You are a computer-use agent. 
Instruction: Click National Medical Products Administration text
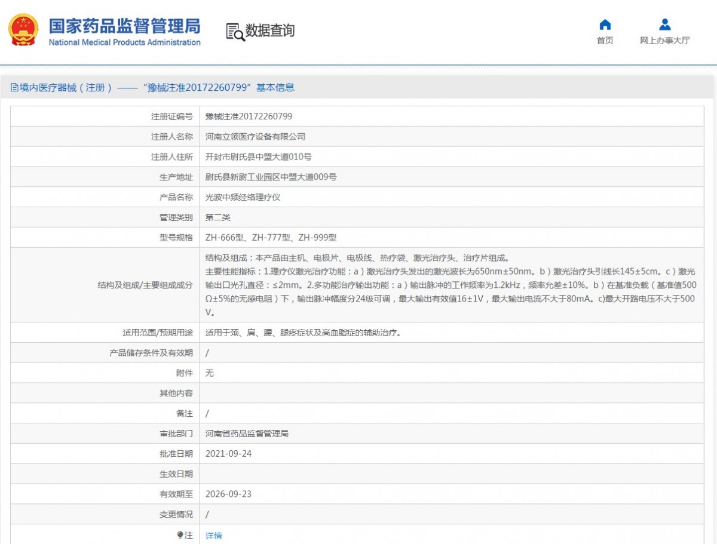click(124, 42)
